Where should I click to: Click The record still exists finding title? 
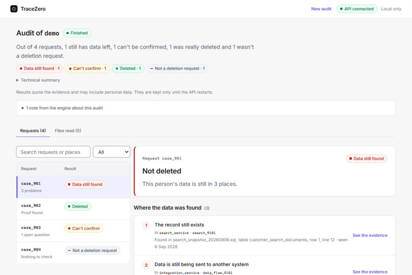[x=179, y=225]
